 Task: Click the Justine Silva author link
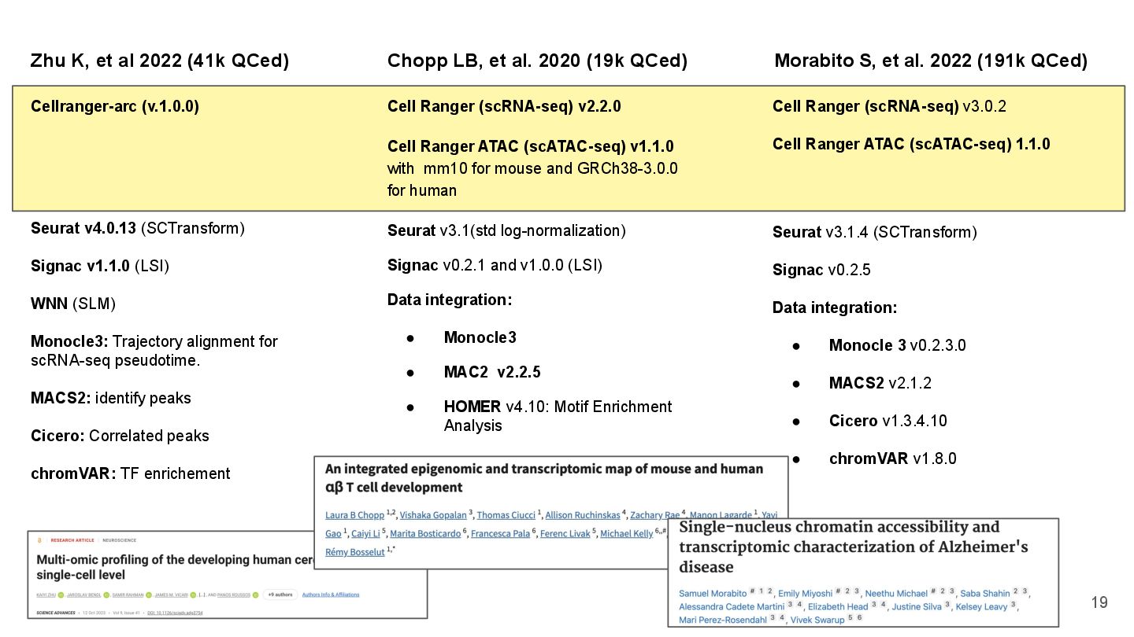pos(917,607)
